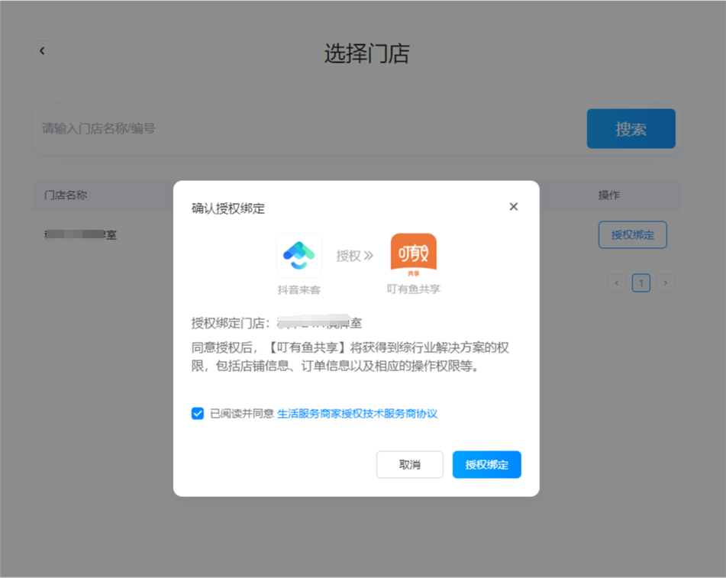This screenshot has width=726, height=578.
Task: Click the back arrow beside the page title
Action: (42, 51)
